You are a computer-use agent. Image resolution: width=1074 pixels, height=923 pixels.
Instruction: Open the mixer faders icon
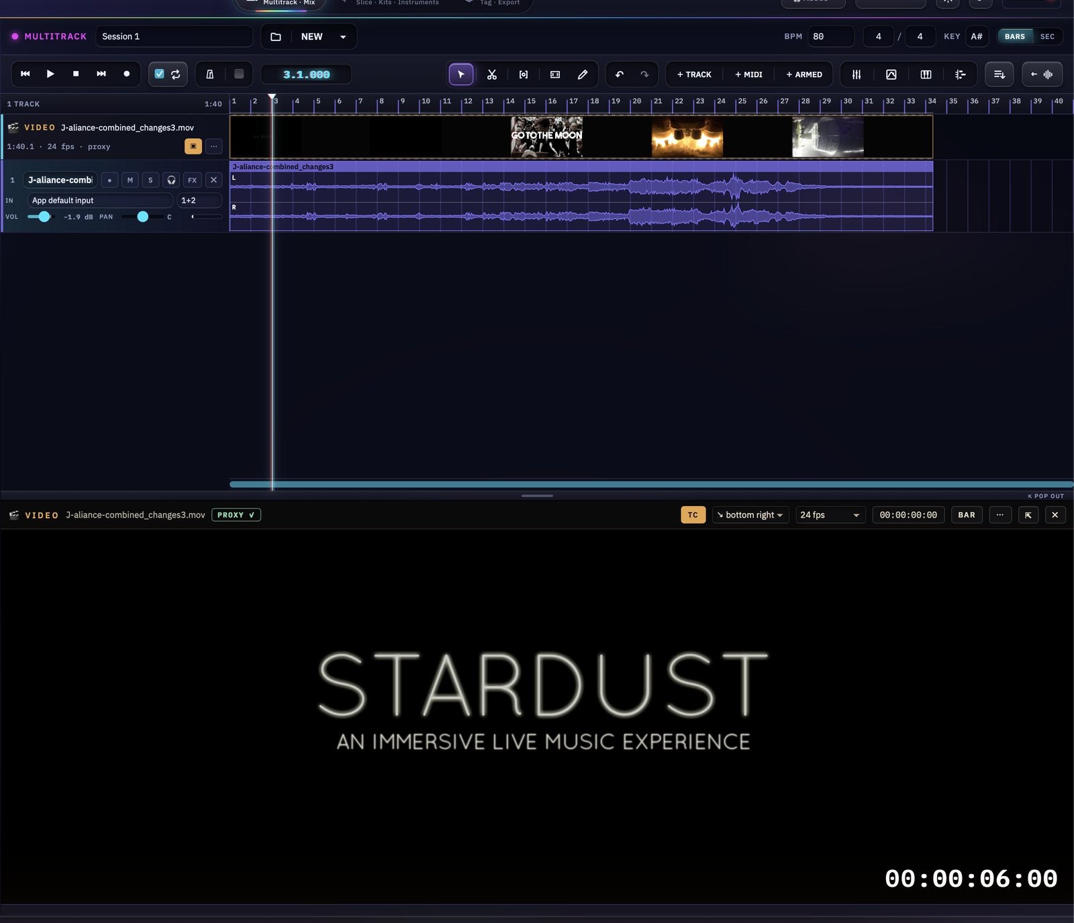point(857,75)
